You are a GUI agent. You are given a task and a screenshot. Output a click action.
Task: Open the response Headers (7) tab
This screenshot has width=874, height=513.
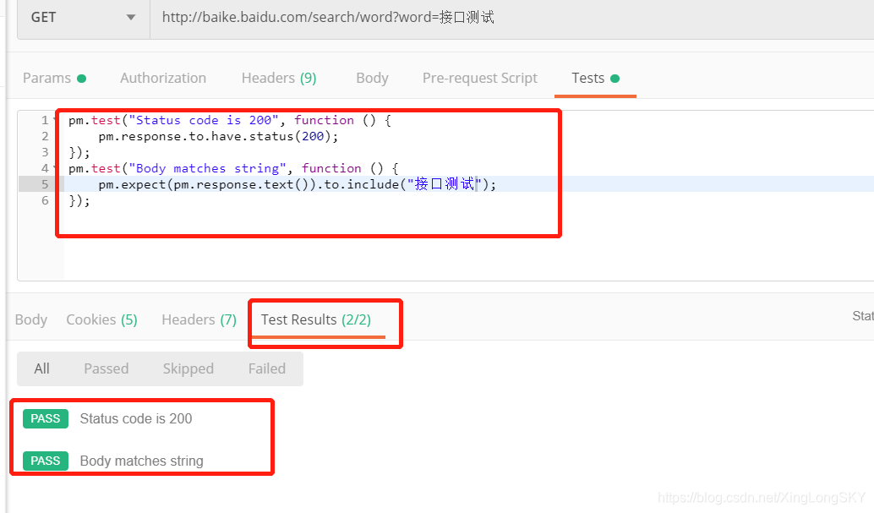click(199, 319)
